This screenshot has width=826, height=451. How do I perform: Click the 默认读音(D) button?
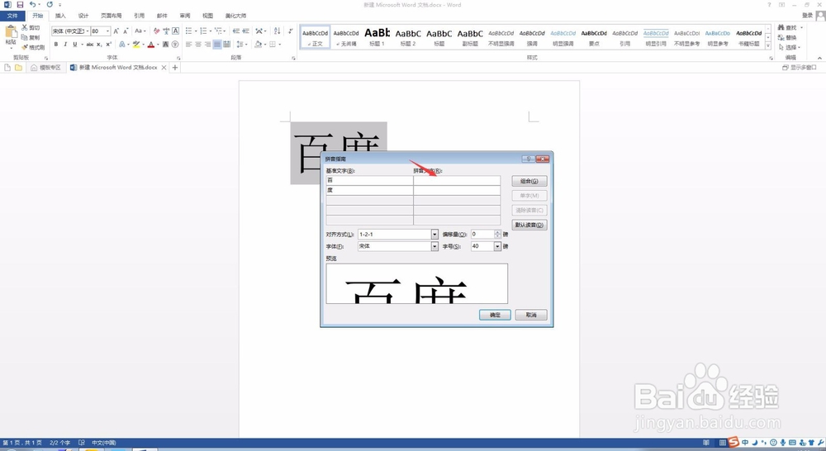click(529, 225)
